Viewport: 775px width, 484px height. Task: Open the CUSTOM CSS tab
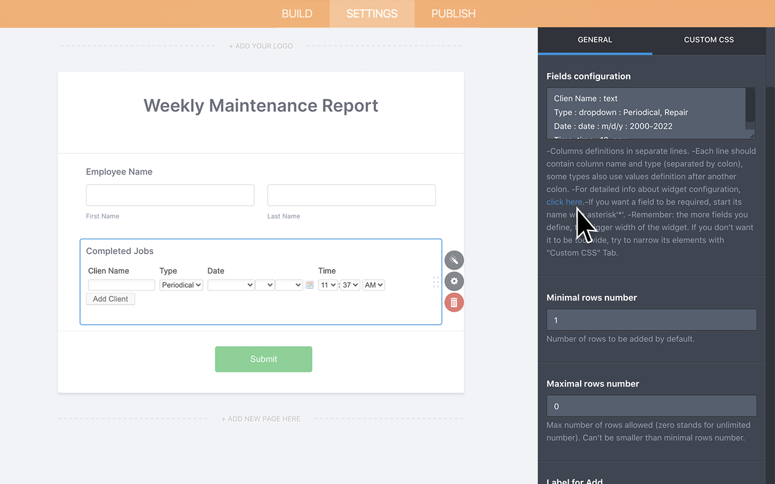(x=708, y=39)
